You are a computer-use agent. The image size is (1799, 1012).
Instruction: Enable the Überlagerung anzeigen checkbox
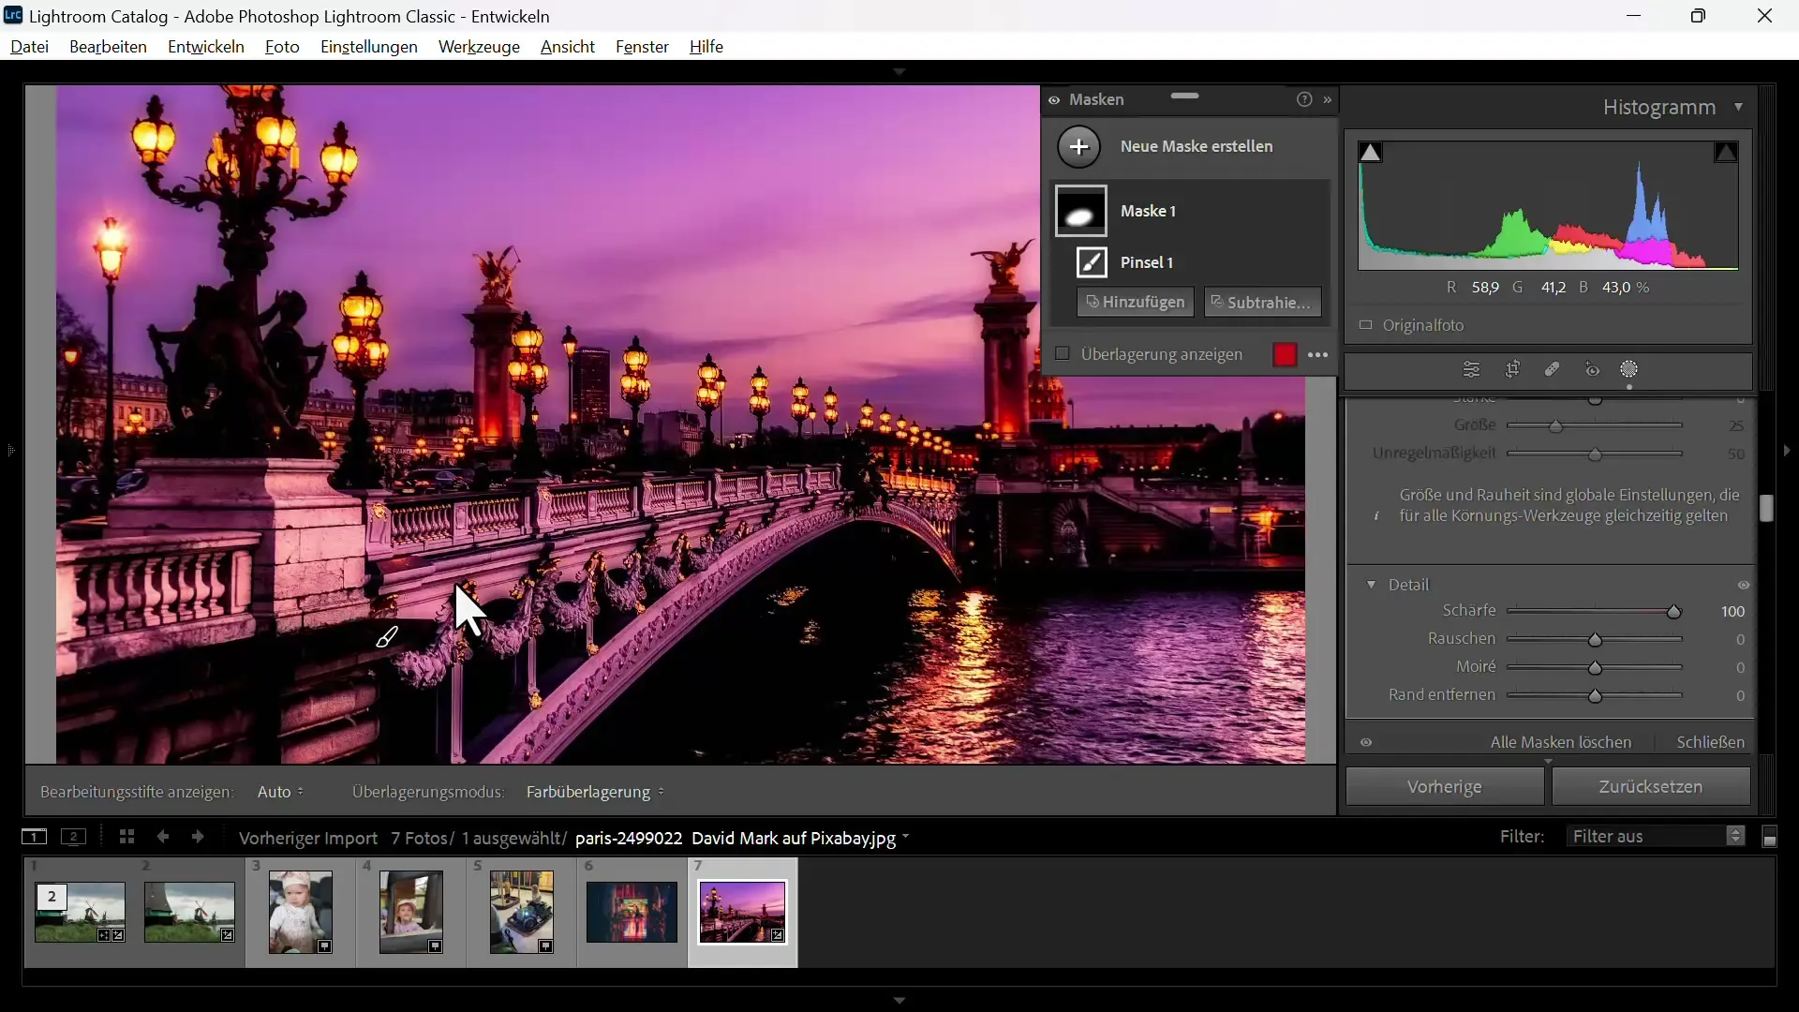(x=1063, y=354)
